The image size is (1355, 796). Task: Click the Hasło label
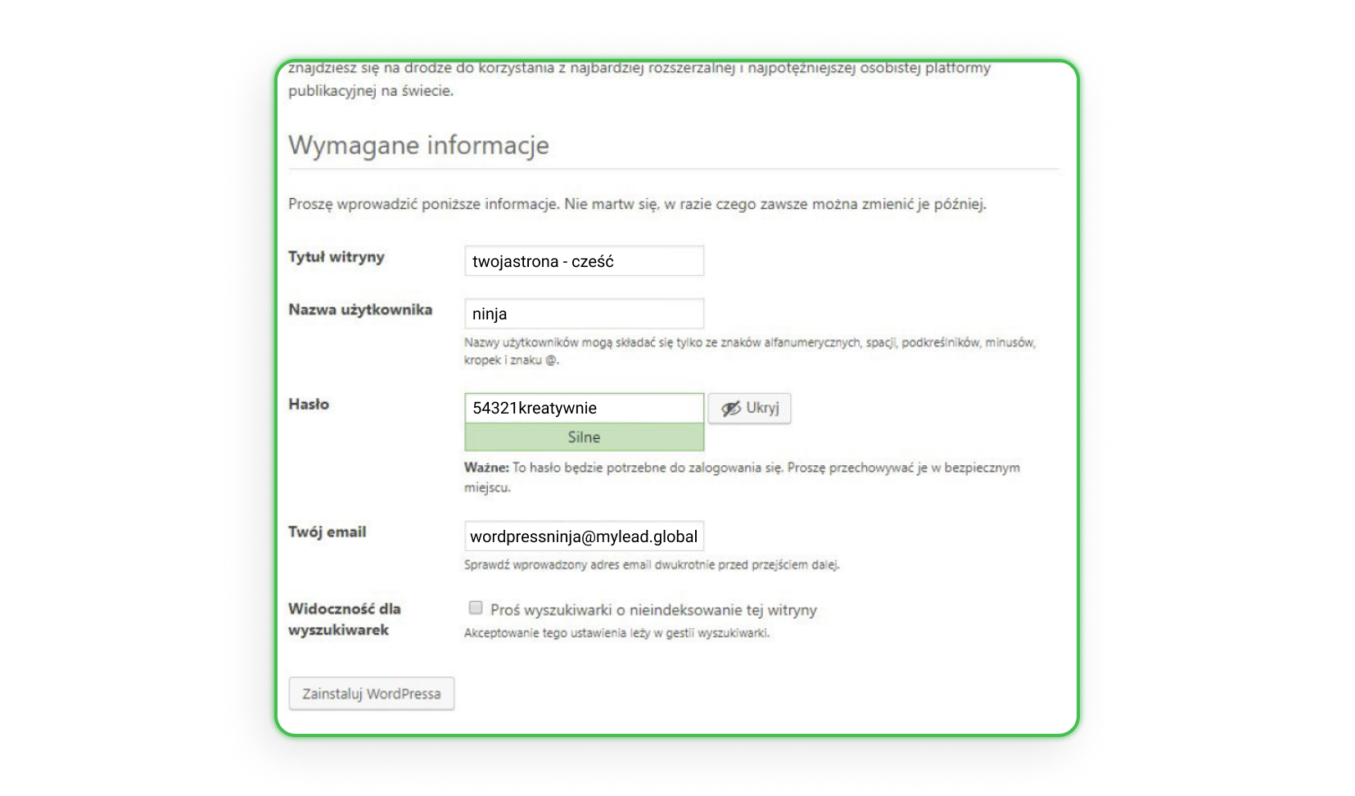point(309,404)
